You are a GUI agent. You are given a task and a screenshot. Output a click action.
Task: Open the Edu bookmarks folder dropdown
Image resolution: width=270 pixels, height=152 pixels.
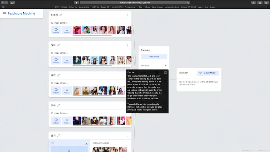tap(141, 7)
